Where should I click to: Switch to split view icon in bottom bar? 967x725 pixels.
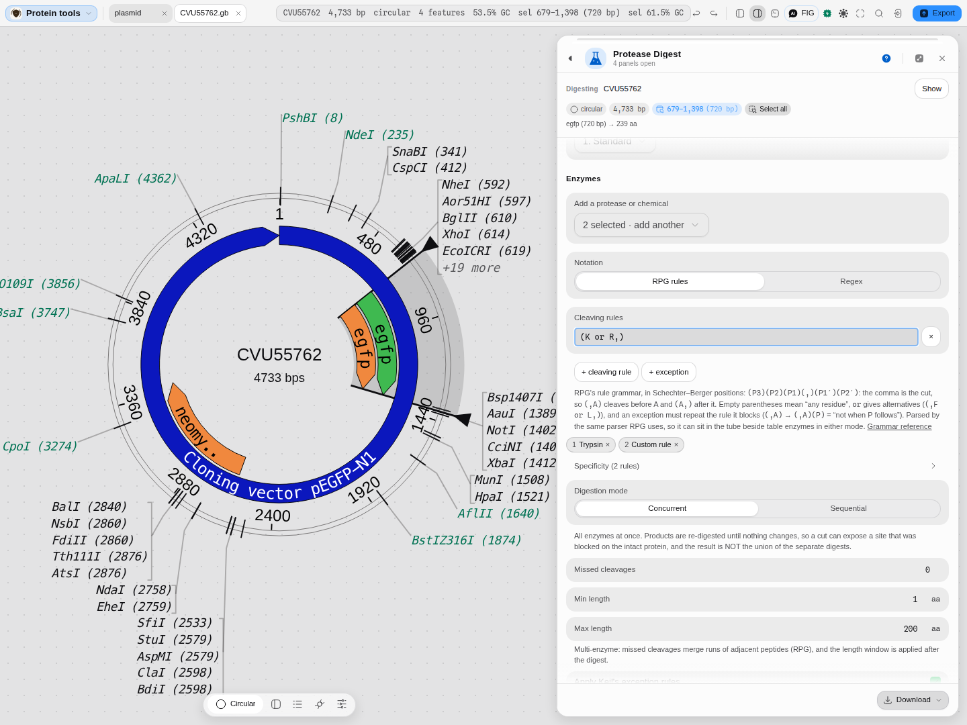(276, 704)
